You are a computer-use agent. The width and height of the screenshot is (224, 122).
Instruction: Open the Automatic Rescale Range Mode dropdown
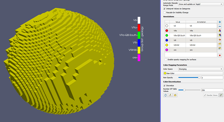point(200,4)
